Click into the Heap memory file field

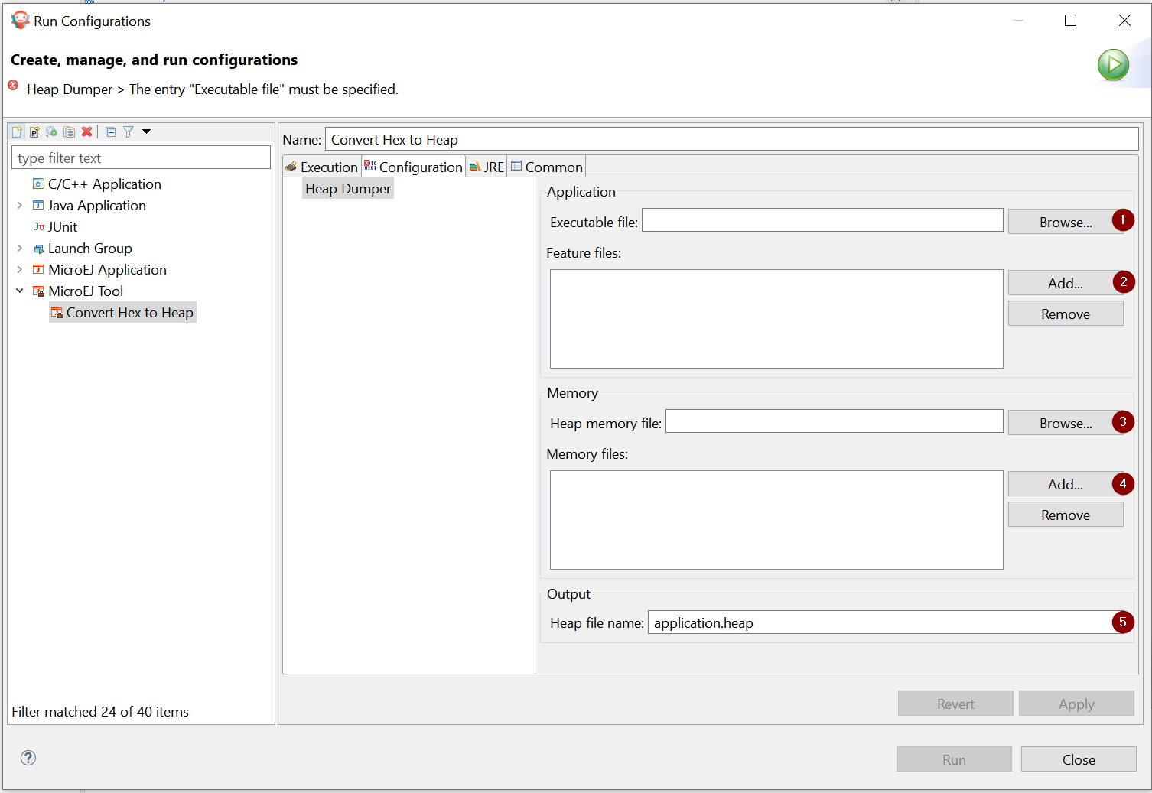click(x=834, y=421)
